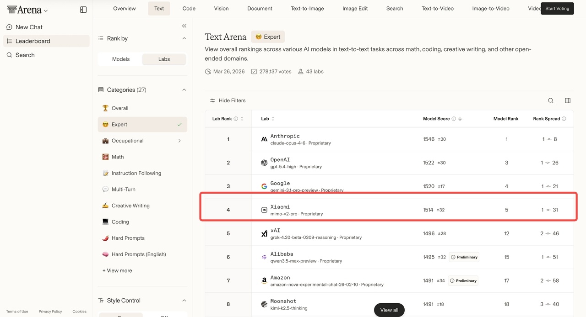This screenshot has height=317, width=586.
Task: Click Hide Filters
Action: (x=228, y=100)
